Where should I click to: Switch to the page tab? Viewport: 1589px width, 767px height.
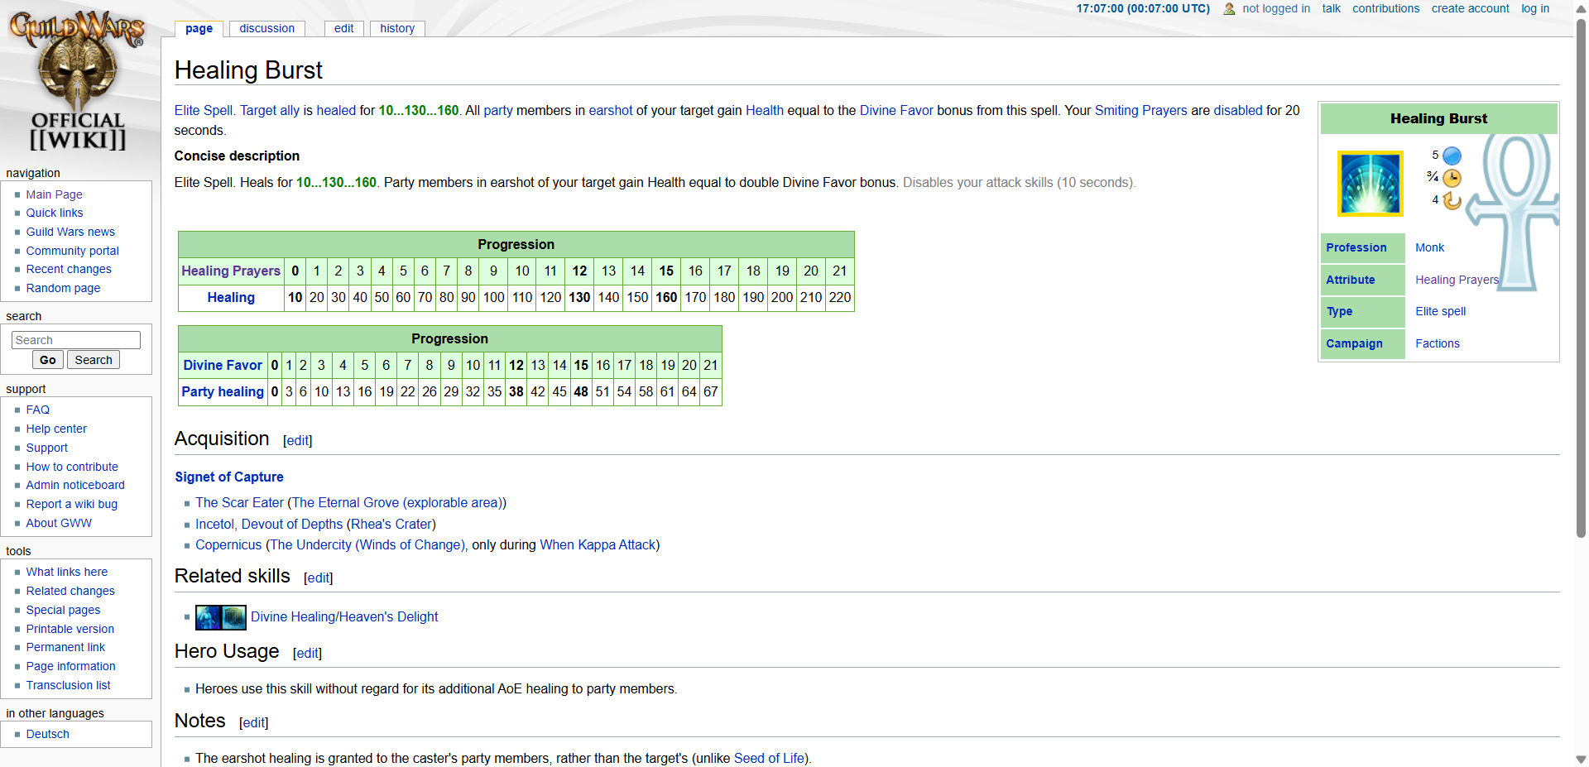199,28
